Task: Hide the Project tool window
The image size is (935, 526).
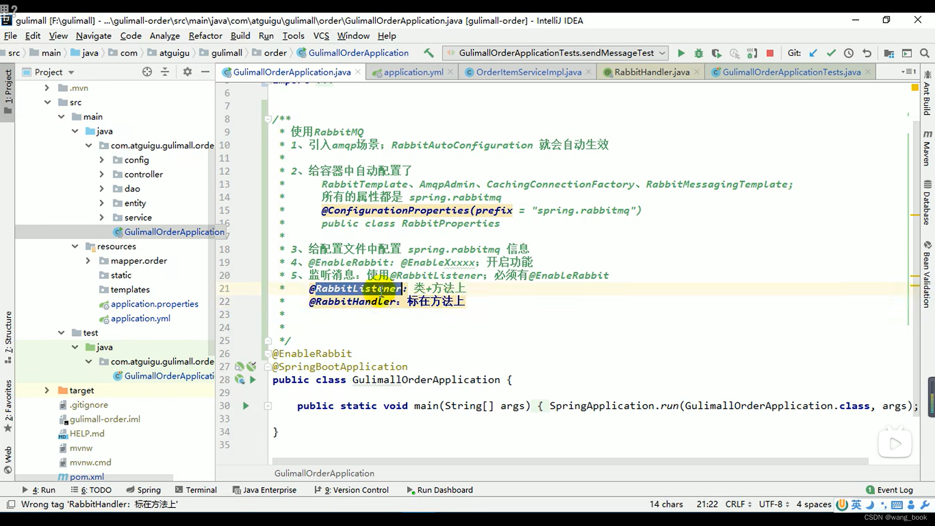Action: pos(206,72)
